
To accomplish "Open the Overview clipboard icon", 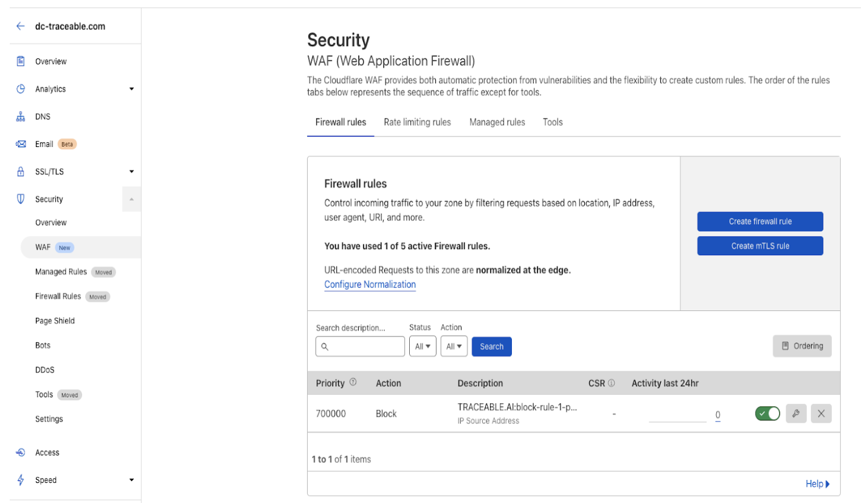I will point(21,61).
